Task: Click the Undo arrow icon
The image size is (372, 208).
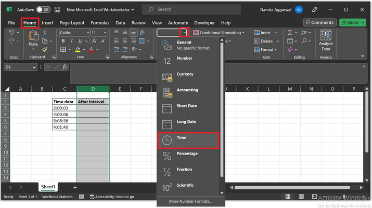Action: point(11,32)
